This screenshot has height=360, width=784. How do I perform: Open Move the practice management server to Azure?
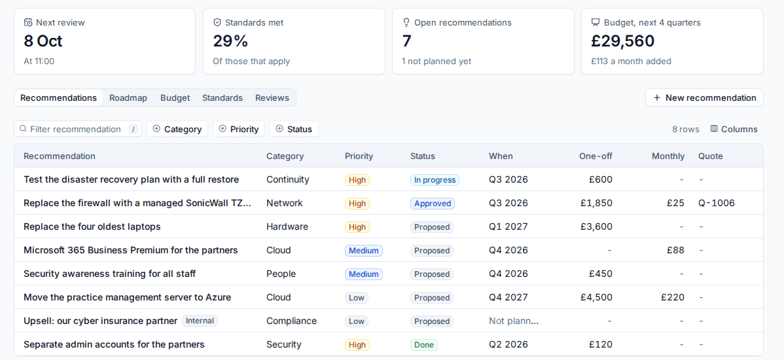389,297
